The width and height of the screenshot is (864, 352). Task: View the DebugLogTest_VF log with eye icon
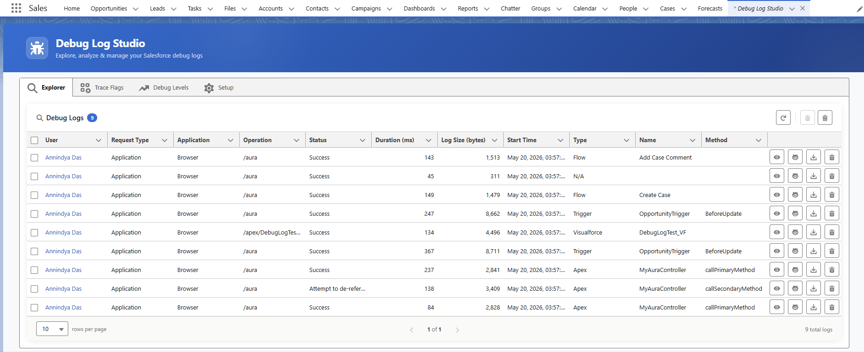(777, 232)
